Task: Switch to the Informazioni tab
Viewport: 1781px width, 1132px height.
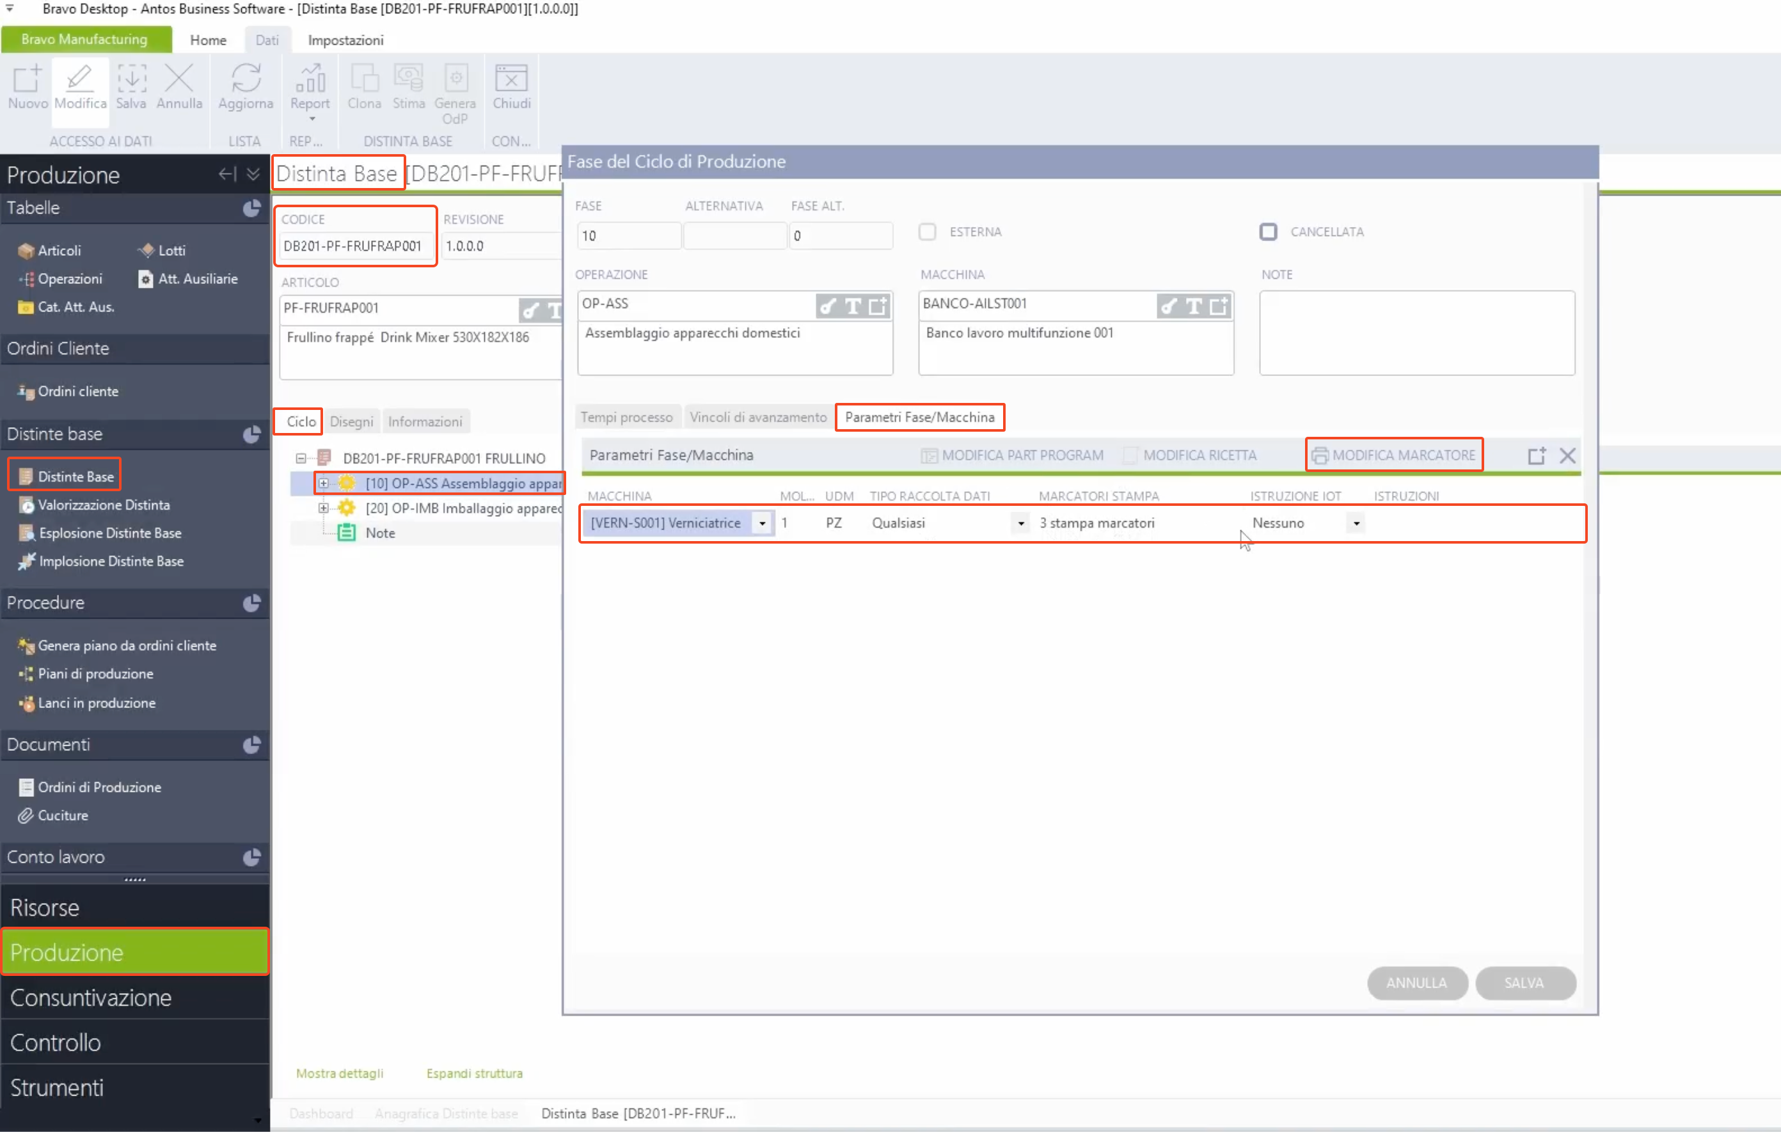Action: pyautogui.click(x=425, y=421)
